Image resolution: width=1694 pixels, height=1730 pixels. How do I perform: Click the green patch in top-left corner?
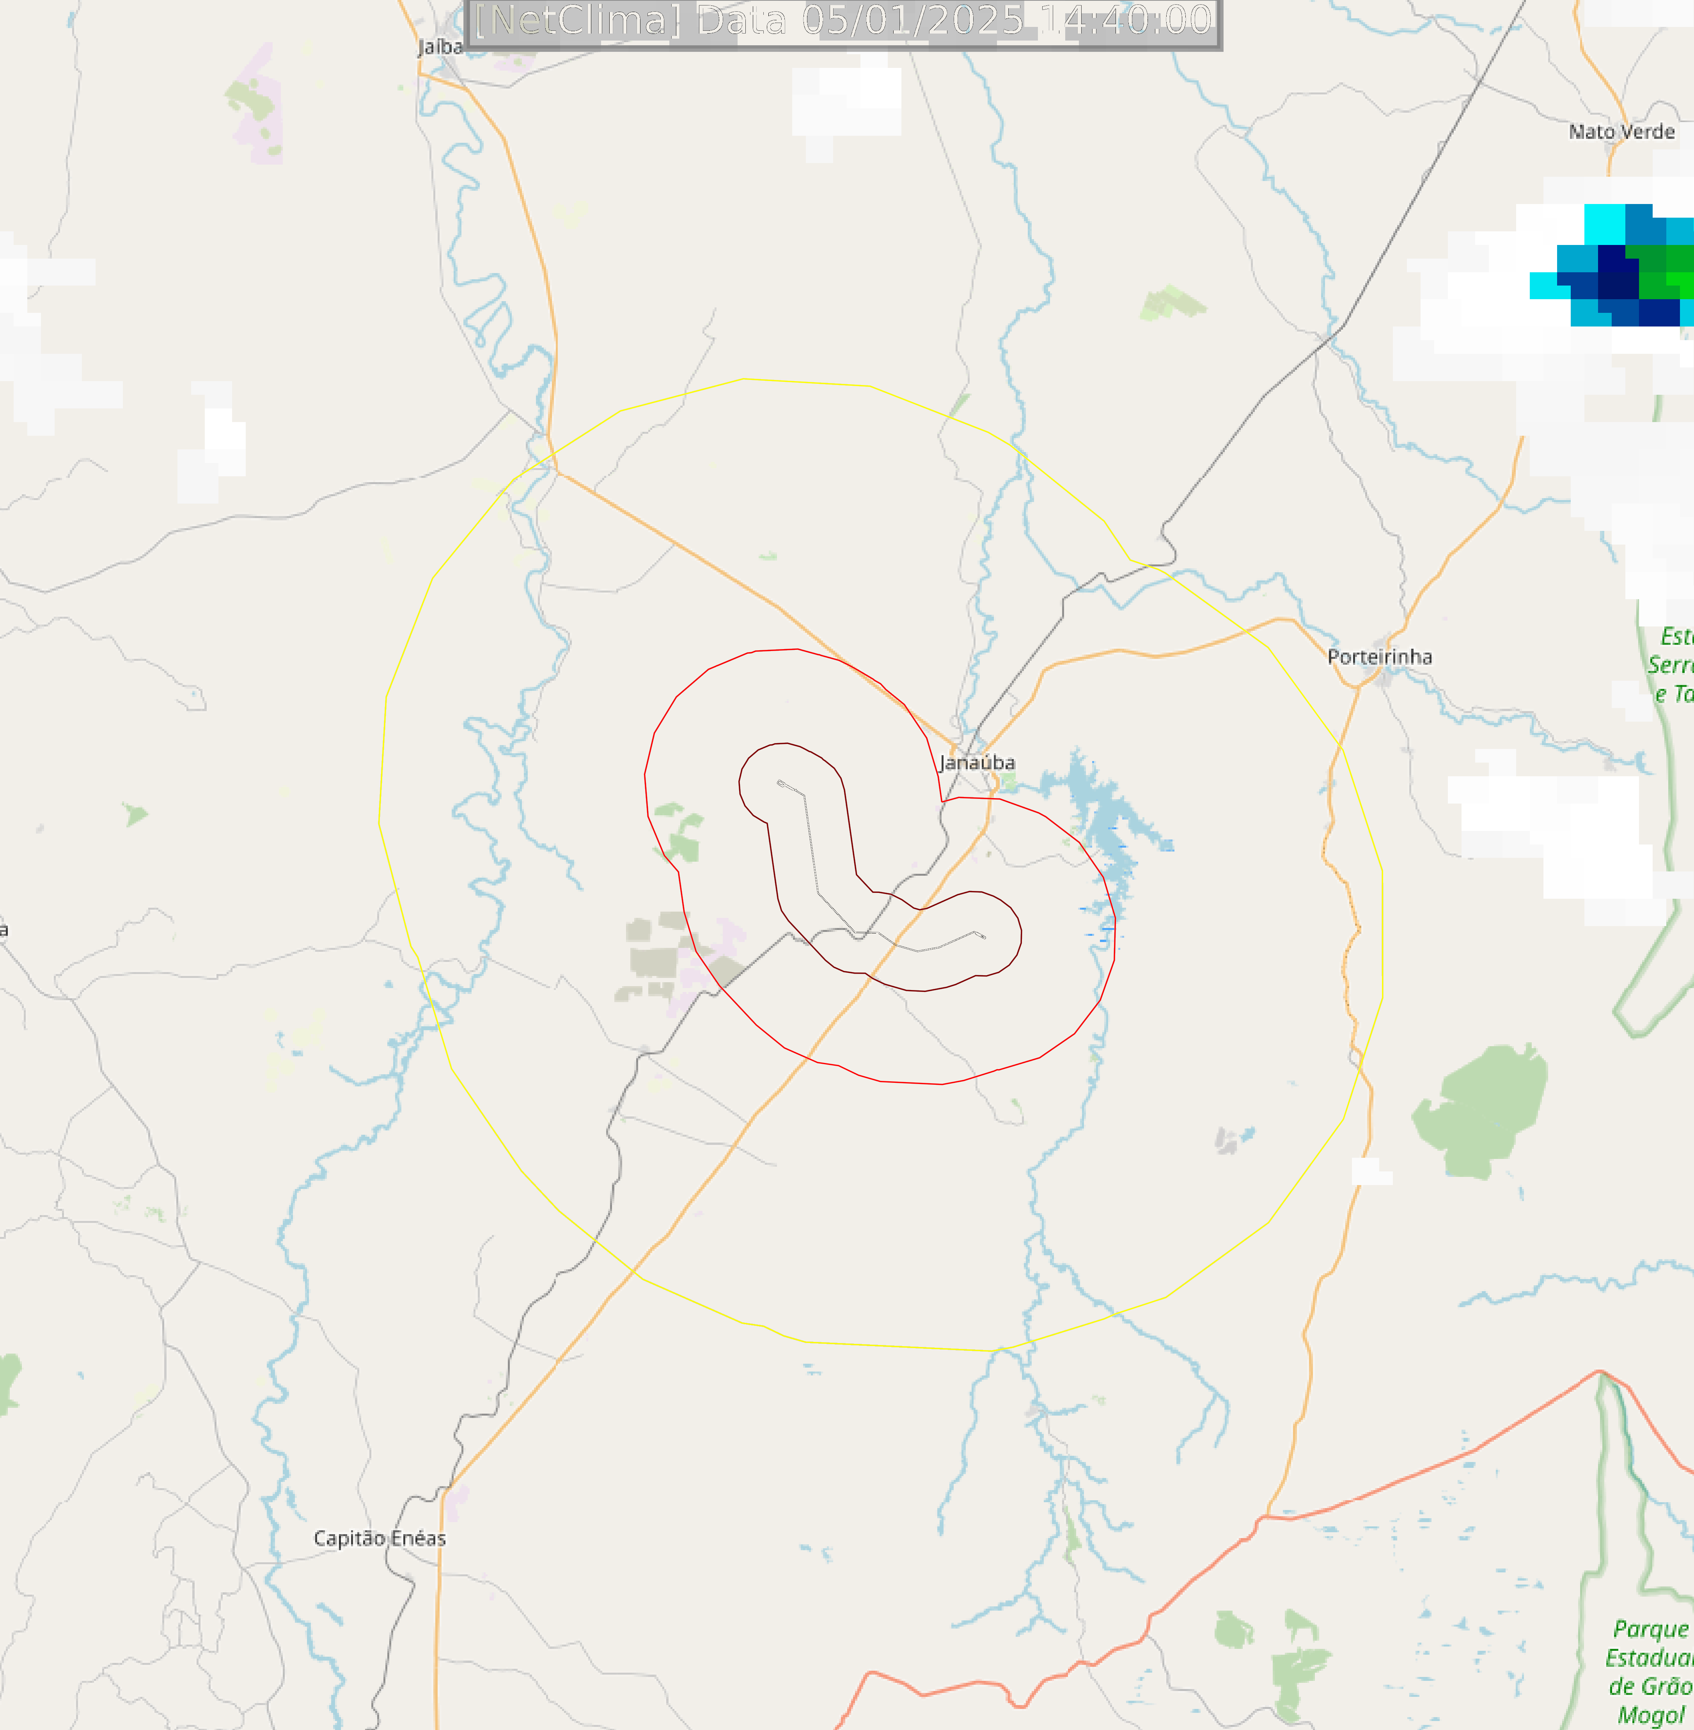(x=252, y=101)
